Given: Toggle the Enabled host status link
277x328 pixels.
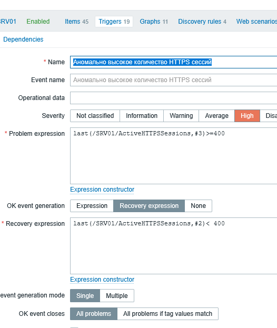Looking at the screenshot, I should (38, 22).
